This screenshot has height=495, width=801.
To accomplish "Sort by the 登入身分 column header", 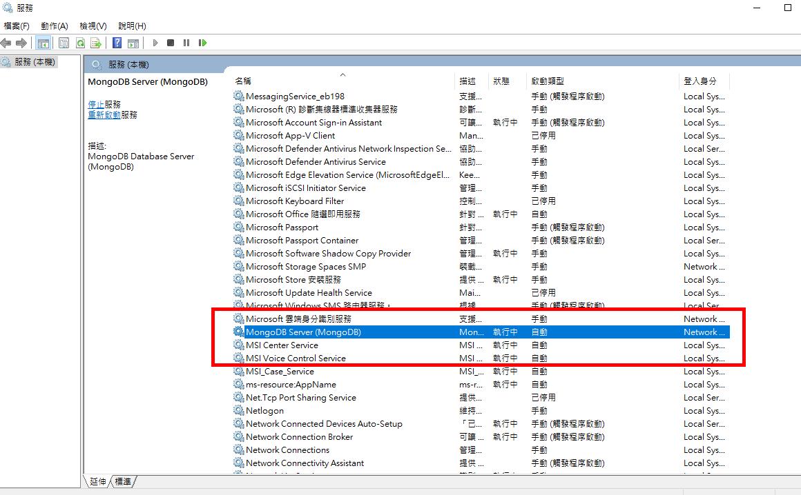I will [x=704, y=81].
